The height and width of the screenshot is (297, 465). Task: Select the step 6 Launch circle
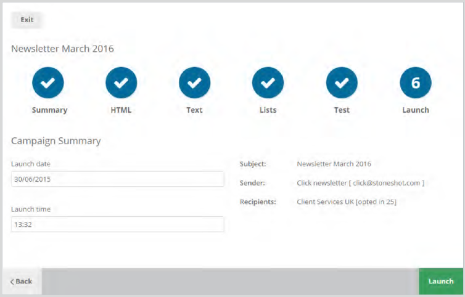416,83
